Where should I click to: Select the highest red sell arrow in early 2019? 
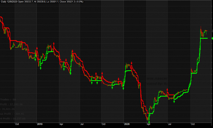pyautogui.click(x=54, y=44)
